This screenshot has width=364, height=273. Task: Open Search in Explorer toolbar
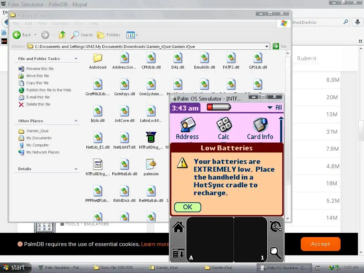coord(82,35)
